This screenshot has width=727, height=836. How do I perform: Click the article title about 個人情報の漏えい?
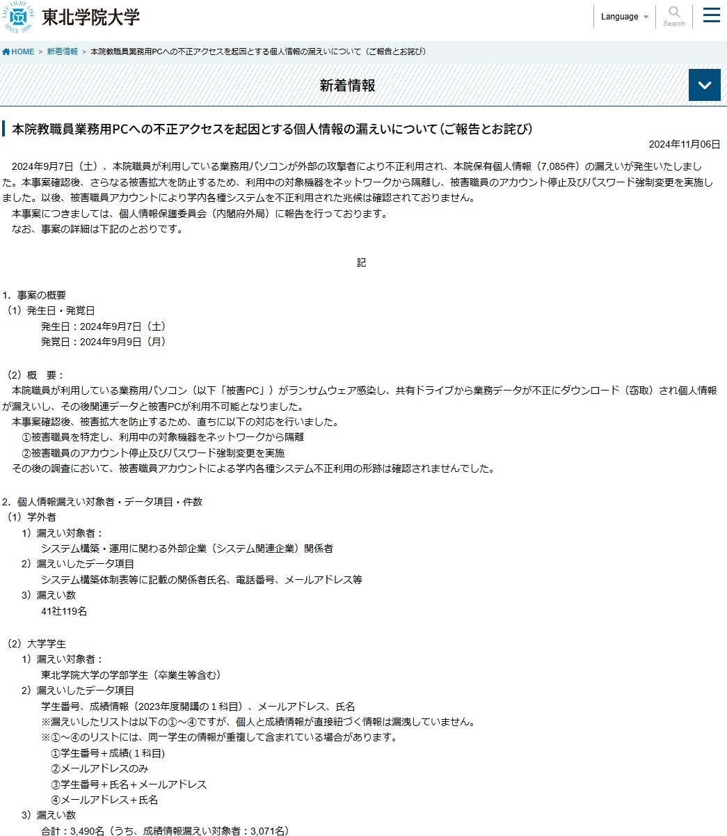(273, 129)
